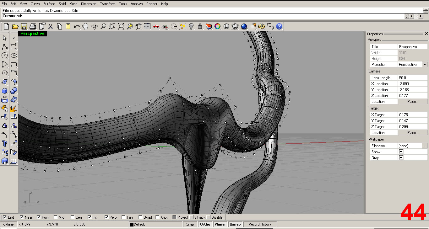Open Options with the gear icon
Viewport: 429px width, 229px height.
click(261, 26)
